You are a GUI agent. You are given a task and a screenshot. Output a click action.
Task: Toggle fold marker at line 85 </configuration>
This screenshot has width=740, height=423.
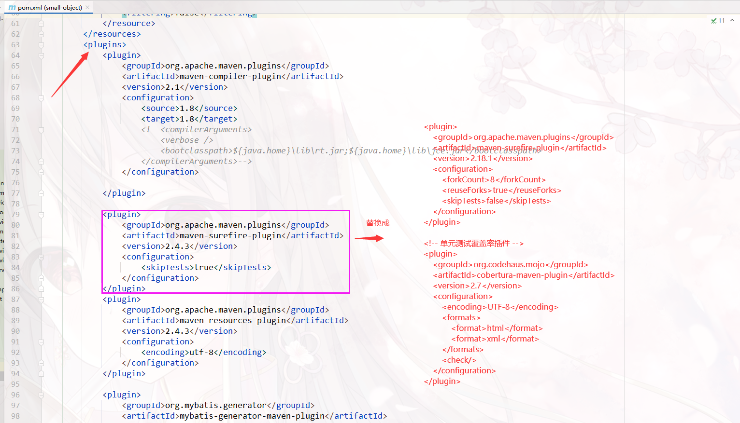point(41,278)
